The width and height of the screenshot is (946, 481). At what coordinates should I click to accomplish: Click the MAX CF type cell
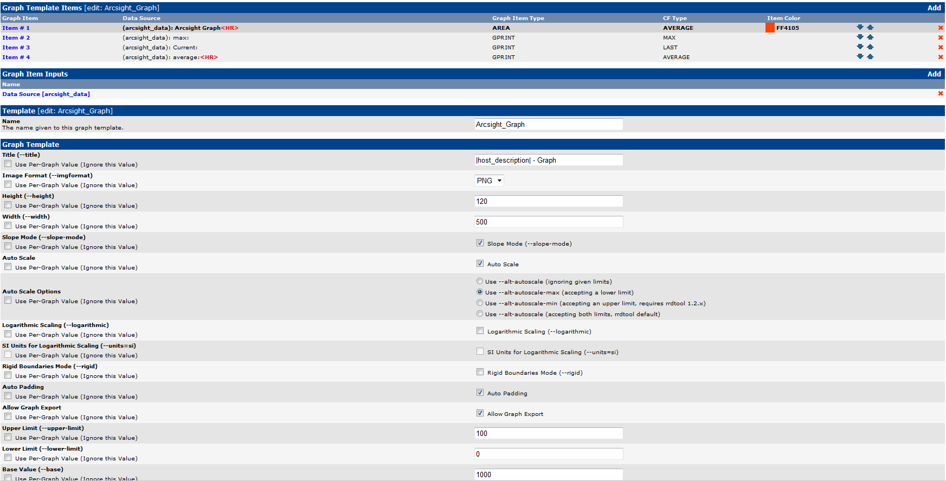point(669,37)
